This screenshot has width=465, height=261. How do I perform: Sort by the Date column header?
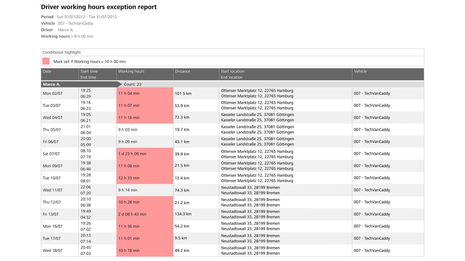[47, 71]
